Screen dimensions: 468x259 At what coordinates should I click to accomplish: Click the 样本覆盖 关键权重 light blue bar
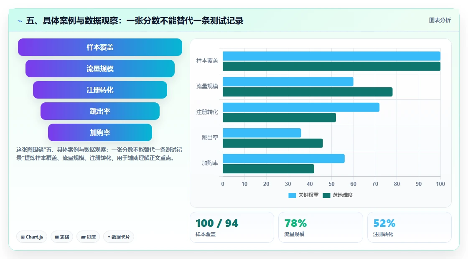(x=332, y=56)
